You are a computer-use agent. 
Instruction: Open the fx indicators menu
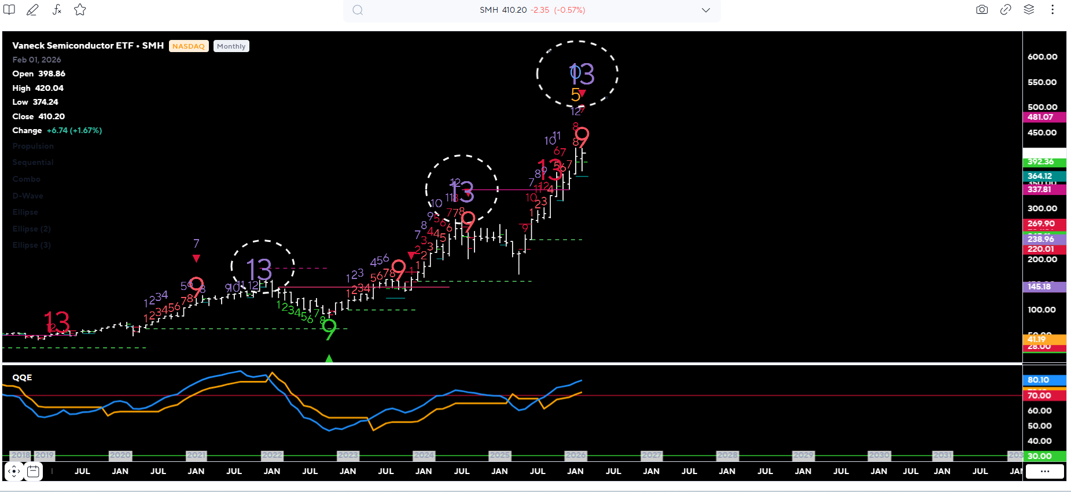57,10
